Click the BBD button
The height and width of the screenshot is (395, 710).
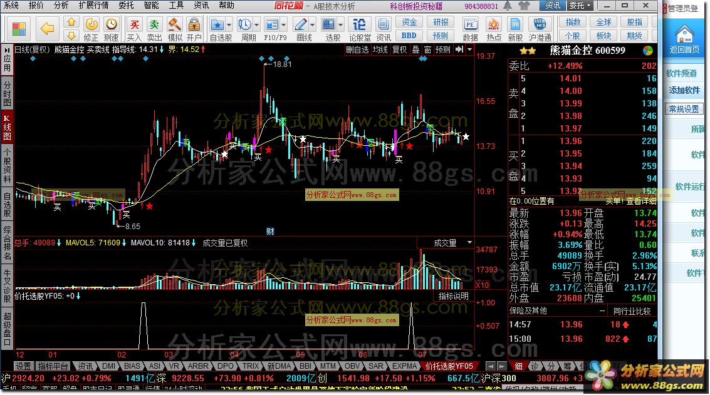[x=409, y=35]
